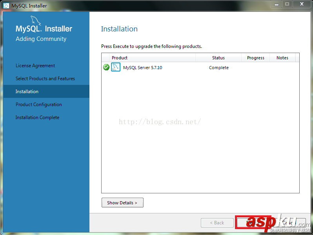Expand Show Details button
This screenshot has height=235, width=313.
pos(122,203)
